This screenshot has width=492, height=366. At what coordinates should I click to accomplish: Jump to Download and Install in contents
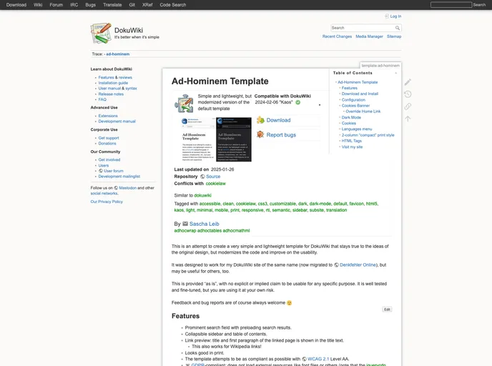coord(360,94)
